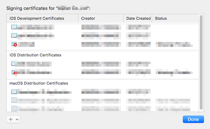Click status cell of errored iOS Distribution certificate
This screenshot has width=210, height=129.
[174, 72]
